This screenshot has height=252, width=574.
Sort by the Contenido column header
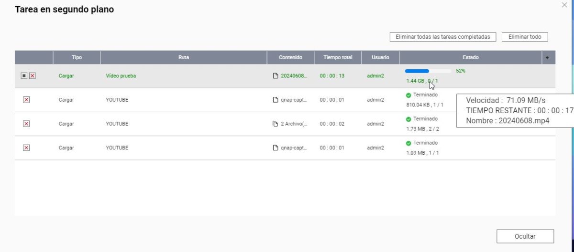coord(291,57)
